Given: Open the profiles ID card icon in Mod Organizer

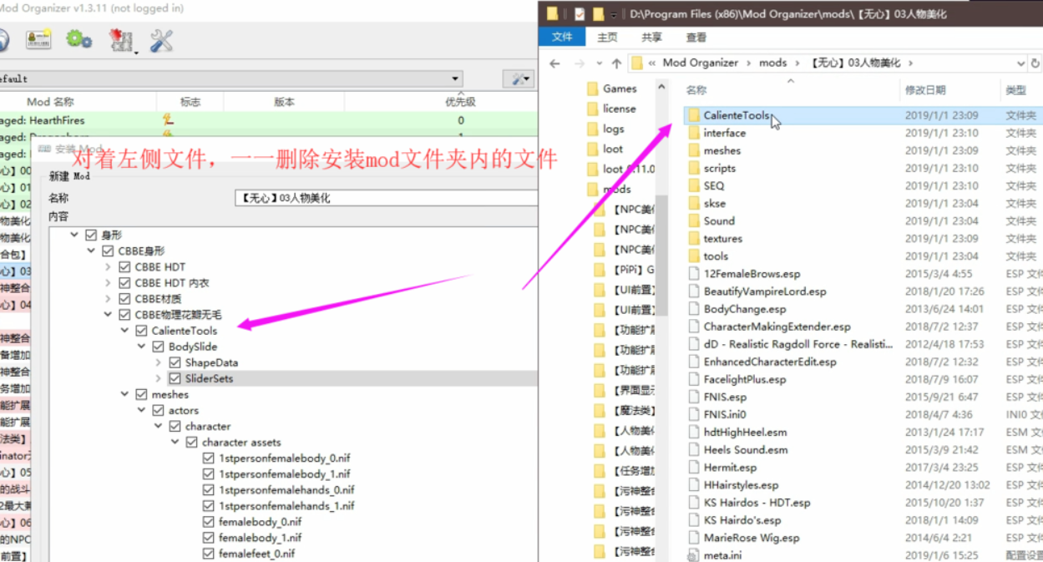Looking at the screenshot, I should point(38,39).
